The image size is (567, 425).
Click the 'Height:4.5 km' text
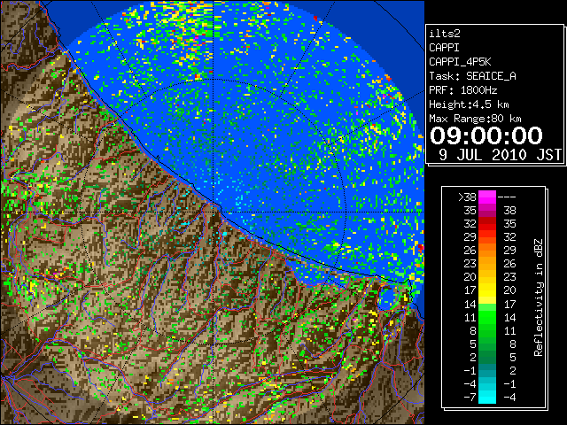469,104
